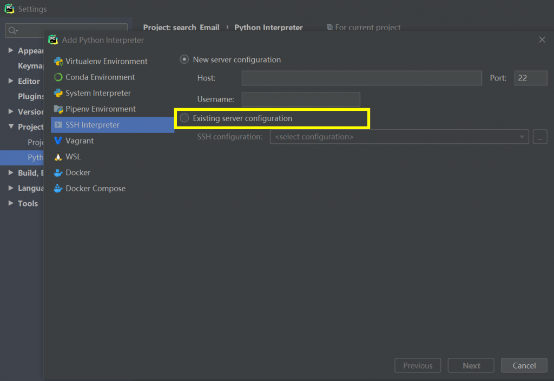Select Existing server configuration radio button
The height and width of the screenshot is (381, 554).
[184, 118]
